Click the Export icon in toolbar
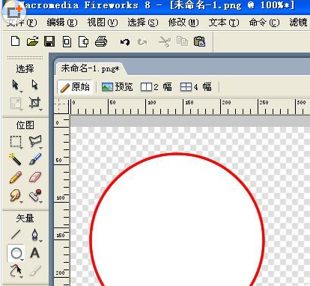The height and width of the screenshot is (286, 310). [x=83, y=41]
